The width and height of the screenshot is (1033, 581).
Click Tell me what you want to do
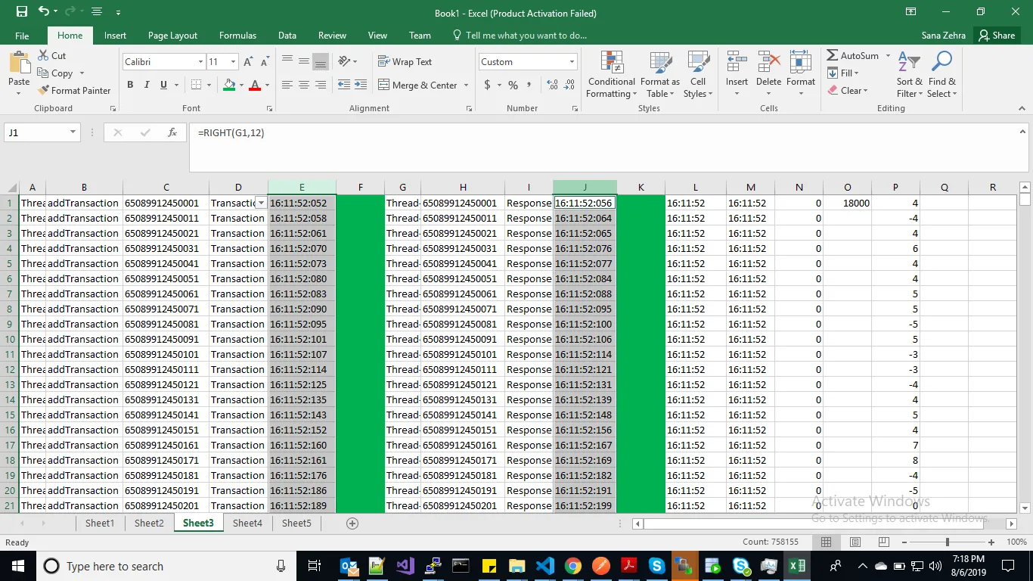pyautogui.click(x=526, y=36)
